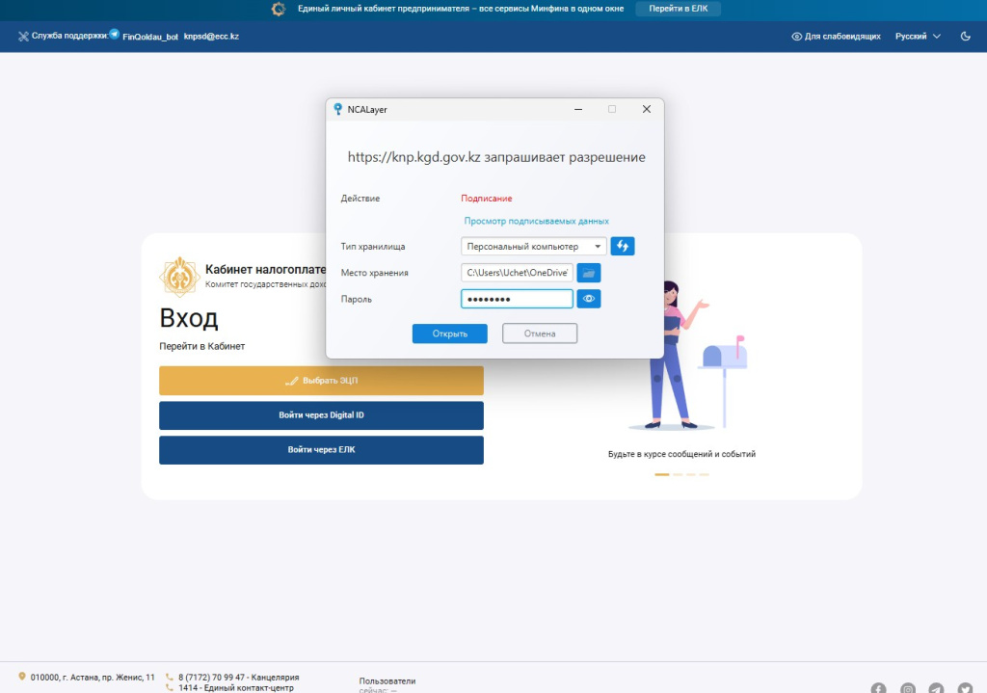Select Войти через ЕЛК option

click(x=321, y=450)
